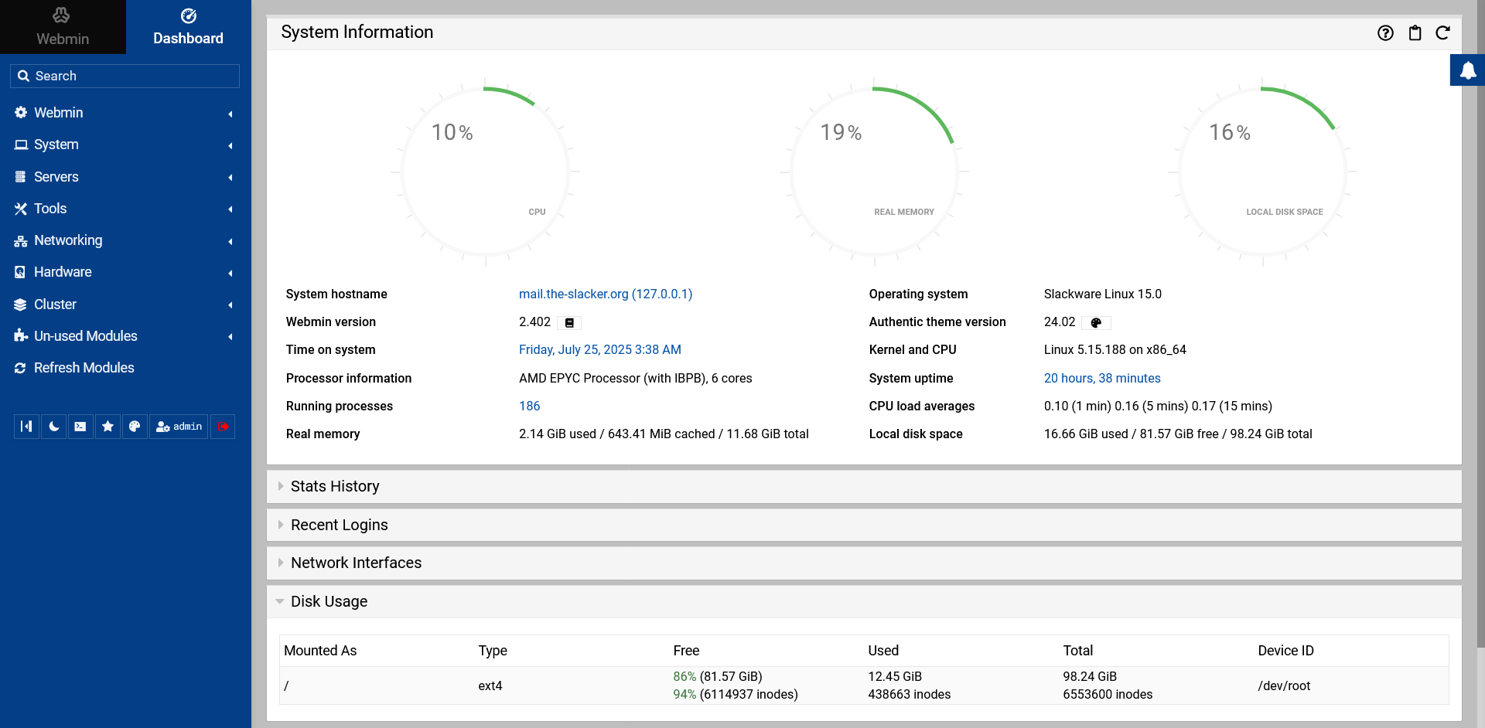This screenshot has width=1485, height=728.
Task: Click the help question mark icon
Action: point(1385,32)
